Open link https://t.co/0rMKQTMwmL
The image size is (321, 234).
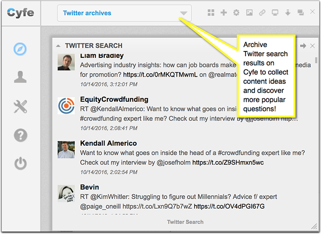(x=160, y=75)
